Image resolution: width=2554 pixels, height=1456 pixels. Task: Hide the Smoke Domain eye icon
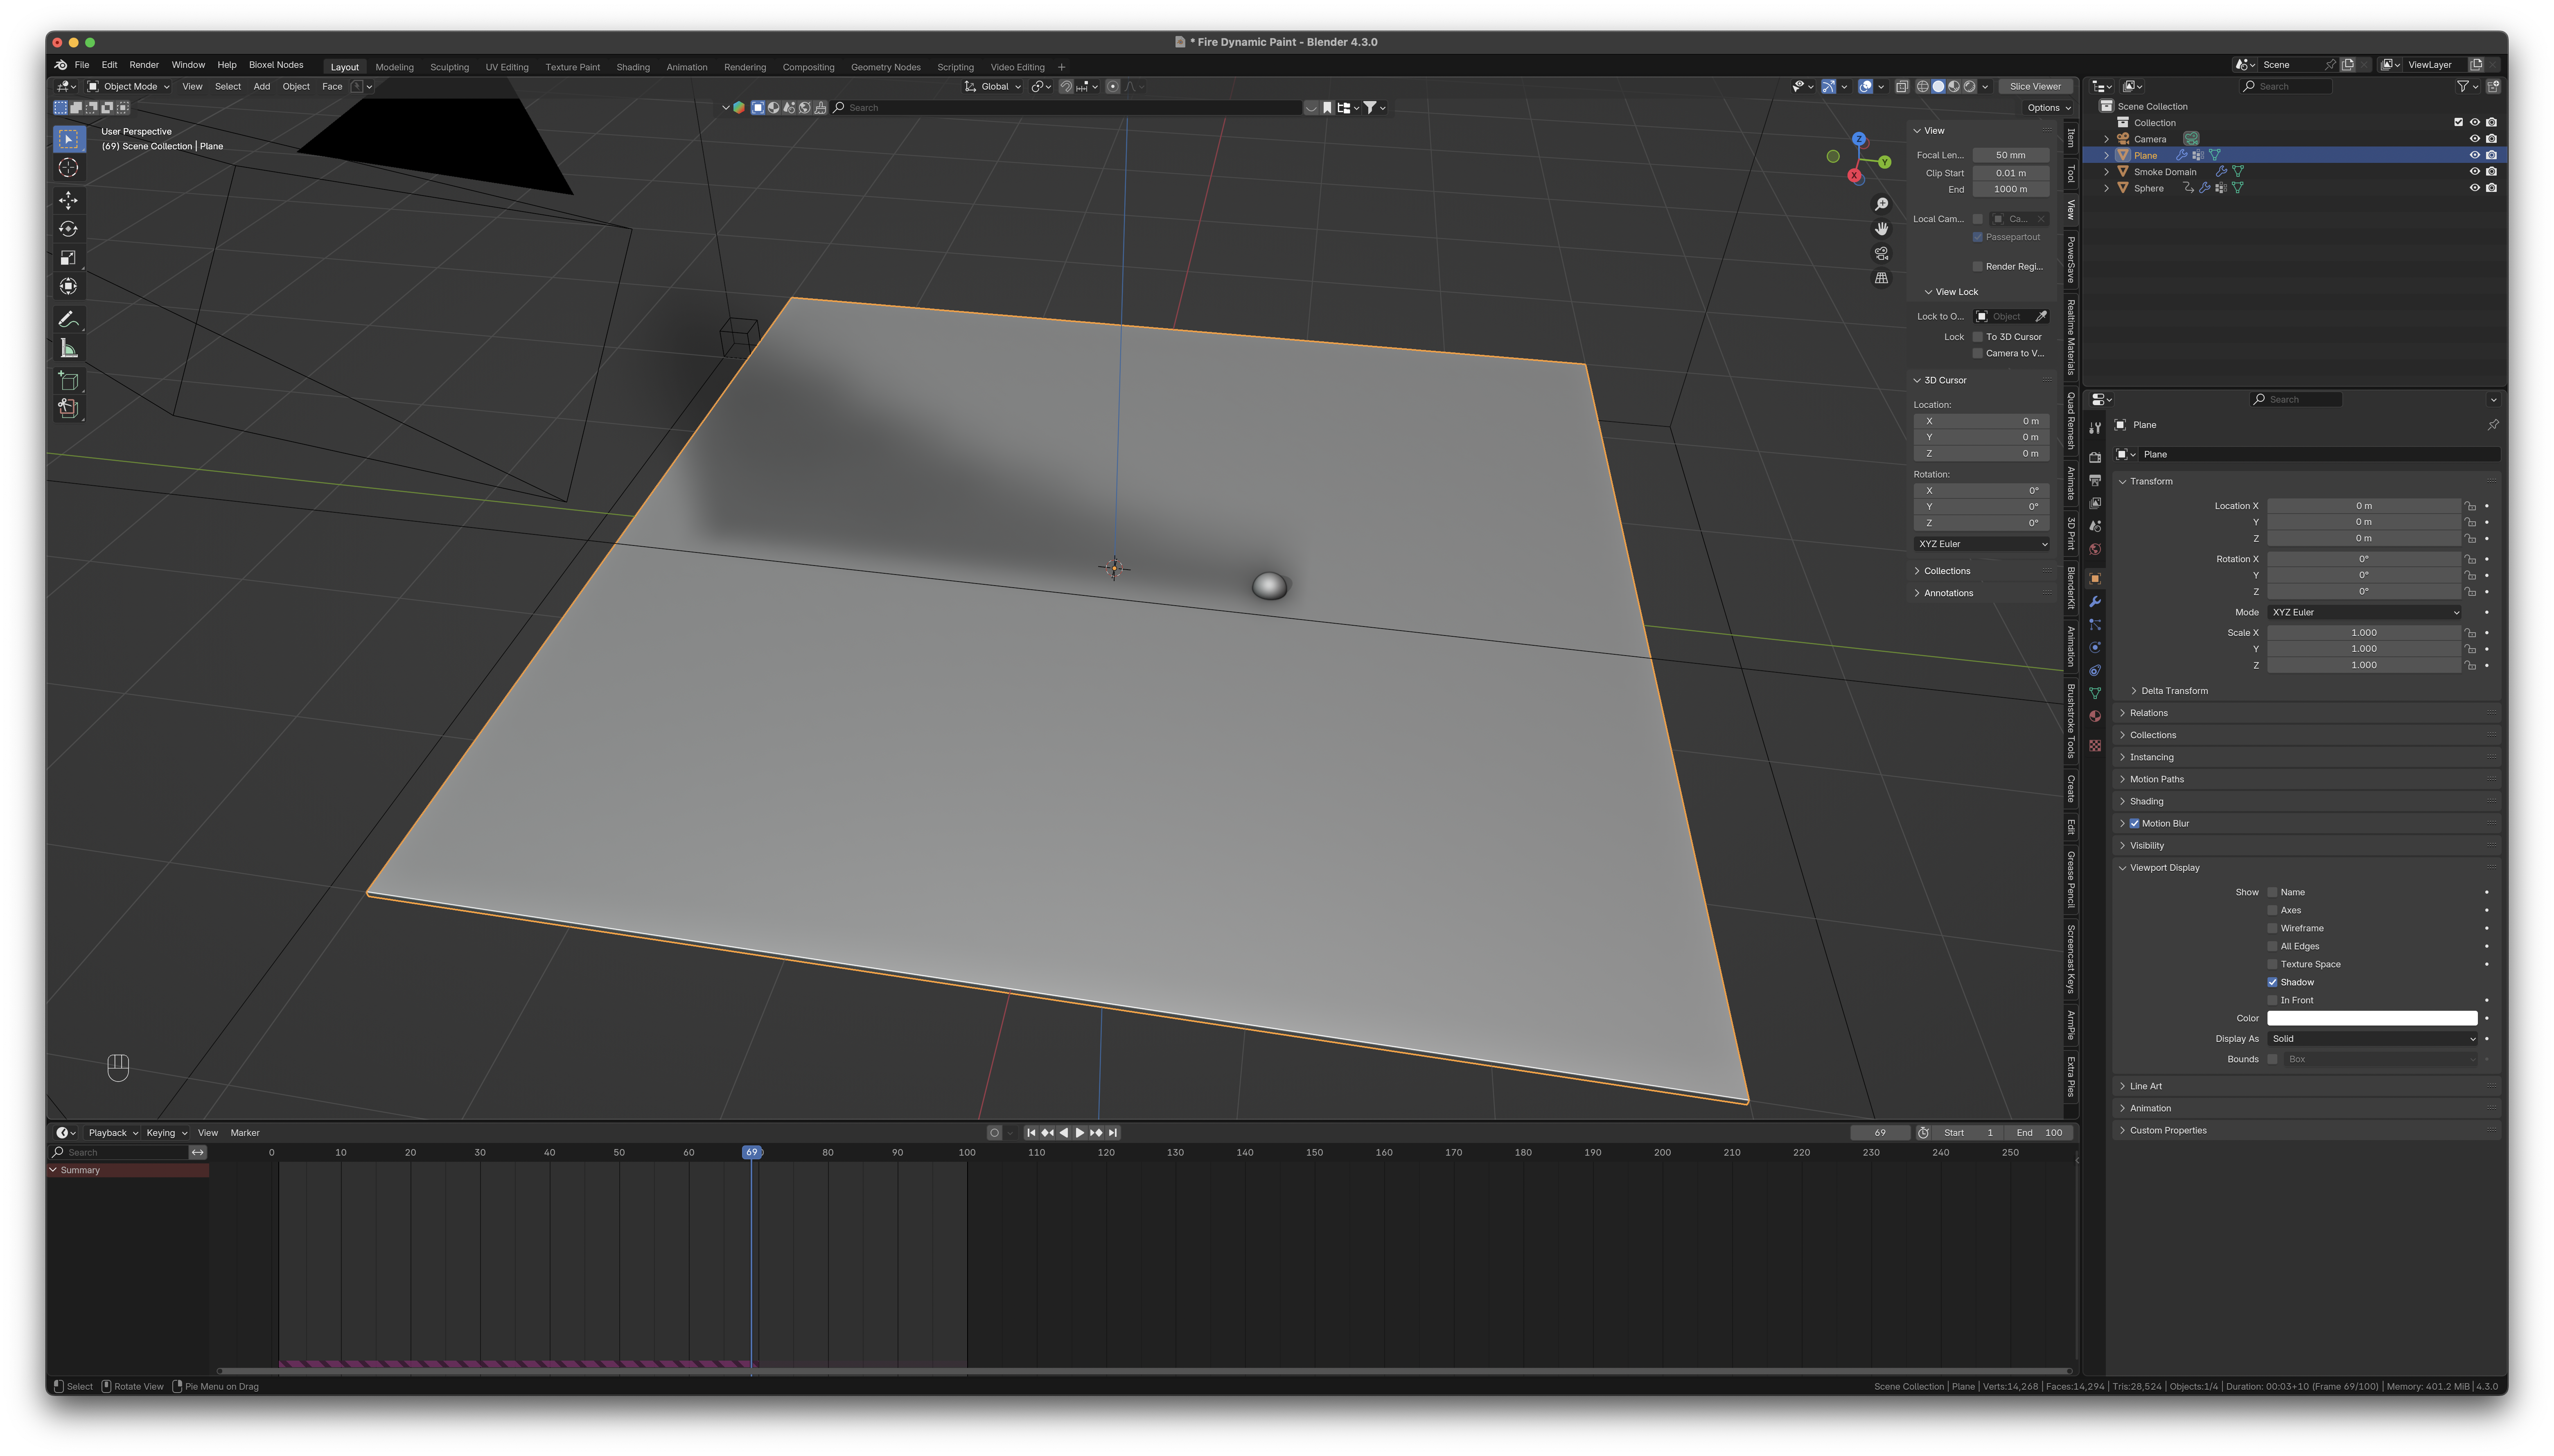click(2475, 172)
